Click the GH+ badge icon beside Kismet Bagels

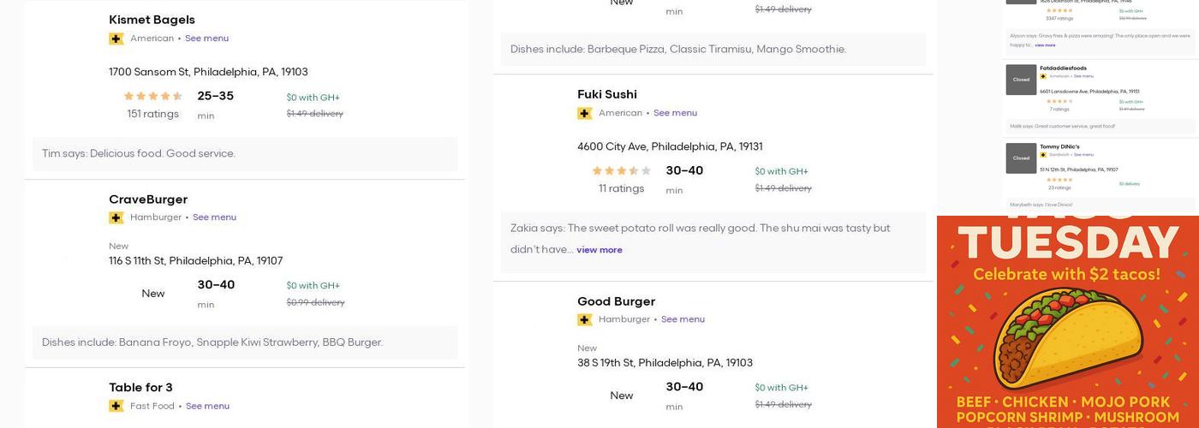116,39
